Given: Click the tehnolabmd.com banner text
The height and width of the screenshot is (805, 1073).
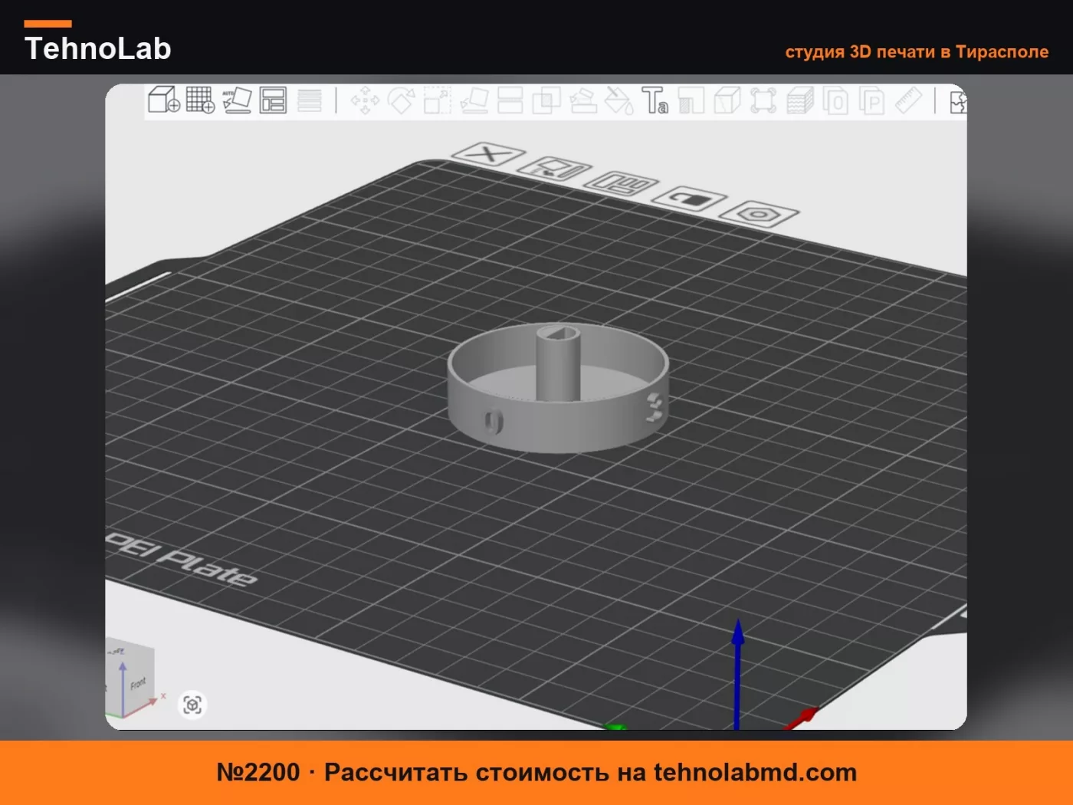Looking at the screenshot, I should [755, 772].
